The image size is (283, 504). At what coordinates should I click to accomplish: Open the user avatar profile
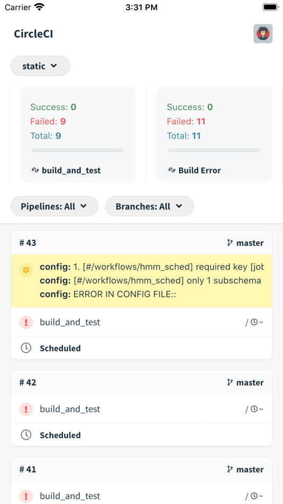[x=263, y=34]
